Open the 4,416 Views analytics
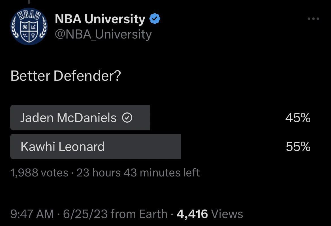Screen dimensions: 331x226 coord(210,214)
